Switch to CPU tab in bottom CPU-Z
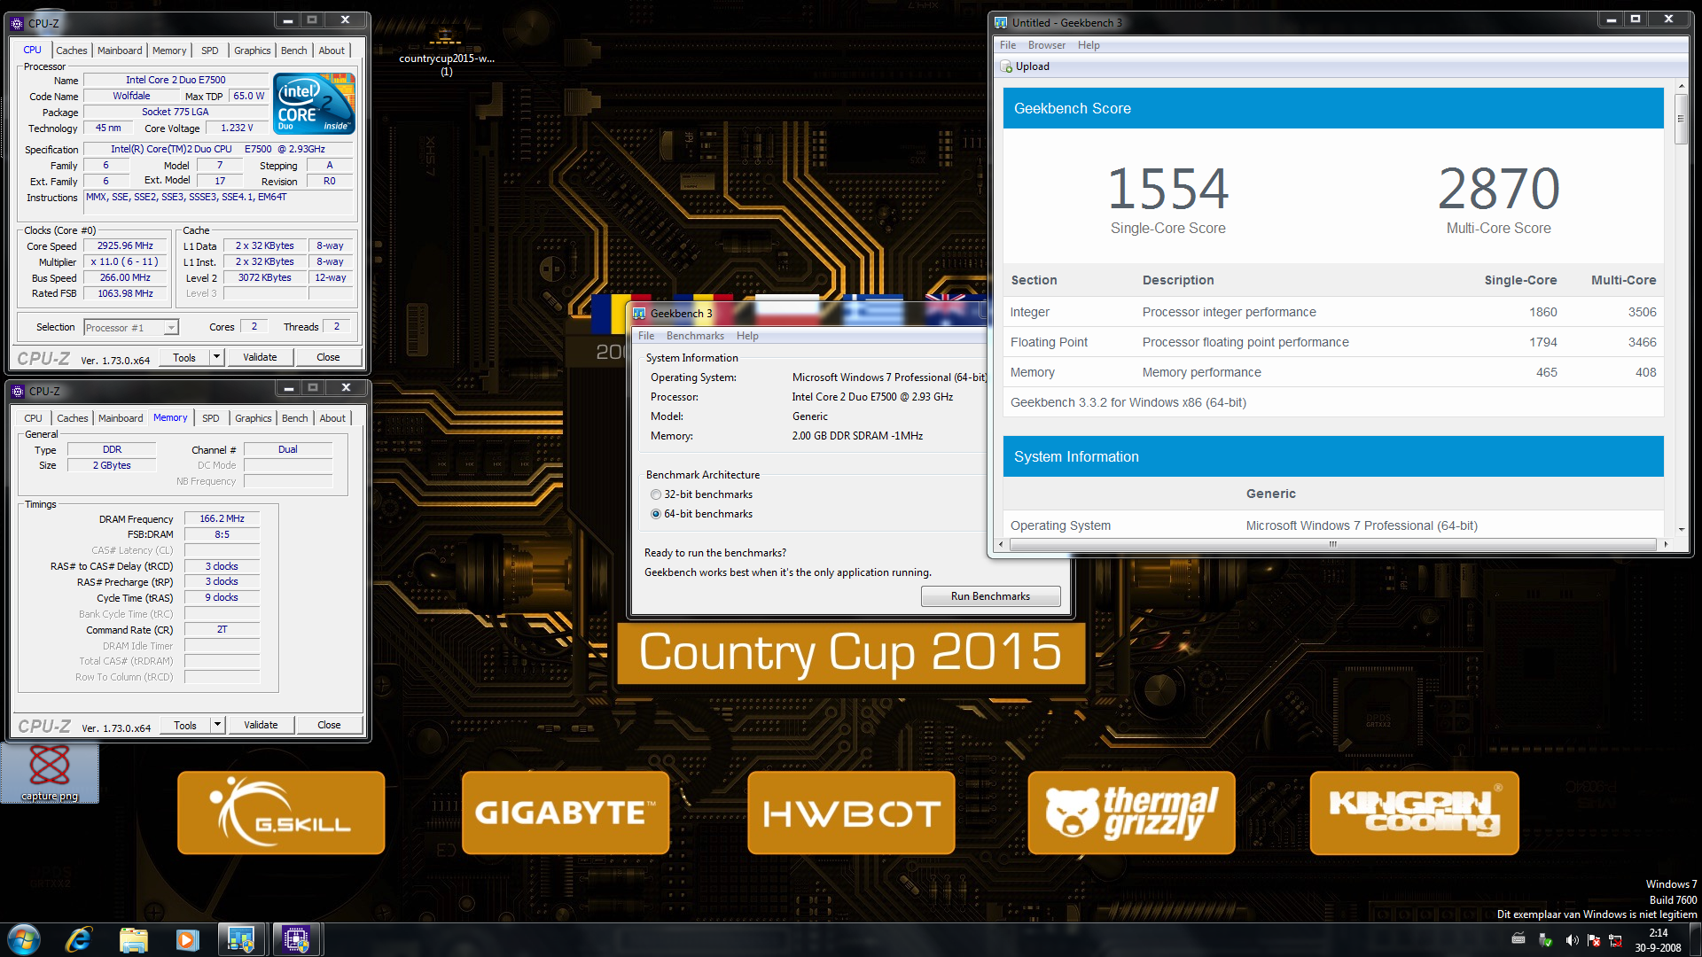Screen dimensions: 1702x957 33,418
